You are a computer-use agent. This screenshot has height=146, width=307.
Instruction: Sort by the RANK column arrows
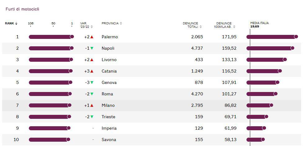pos(16,23)
